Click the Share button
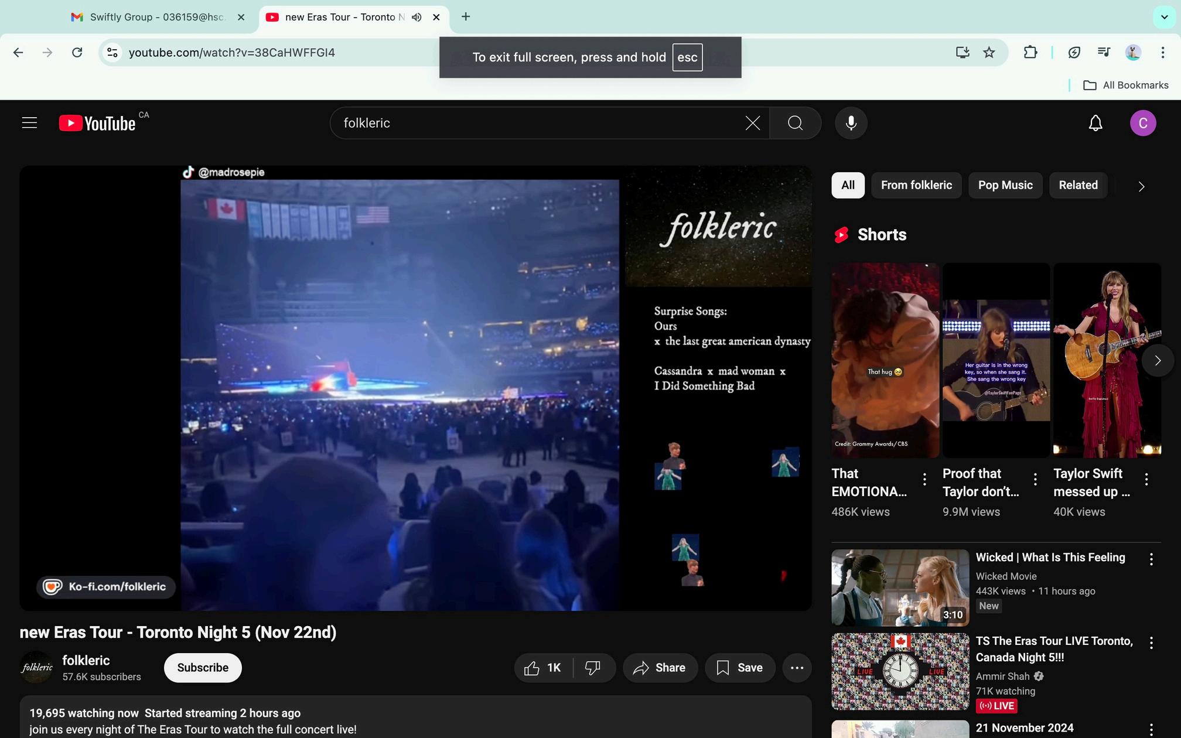 tap(660, 668)
